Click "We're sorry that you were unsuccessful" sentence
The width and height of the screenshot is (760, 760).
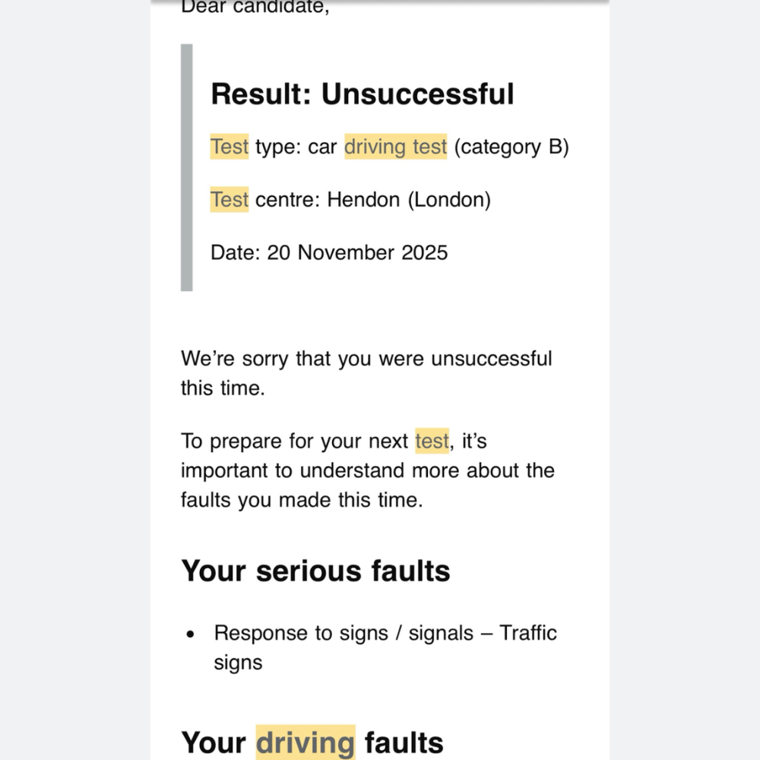(366, 358)
